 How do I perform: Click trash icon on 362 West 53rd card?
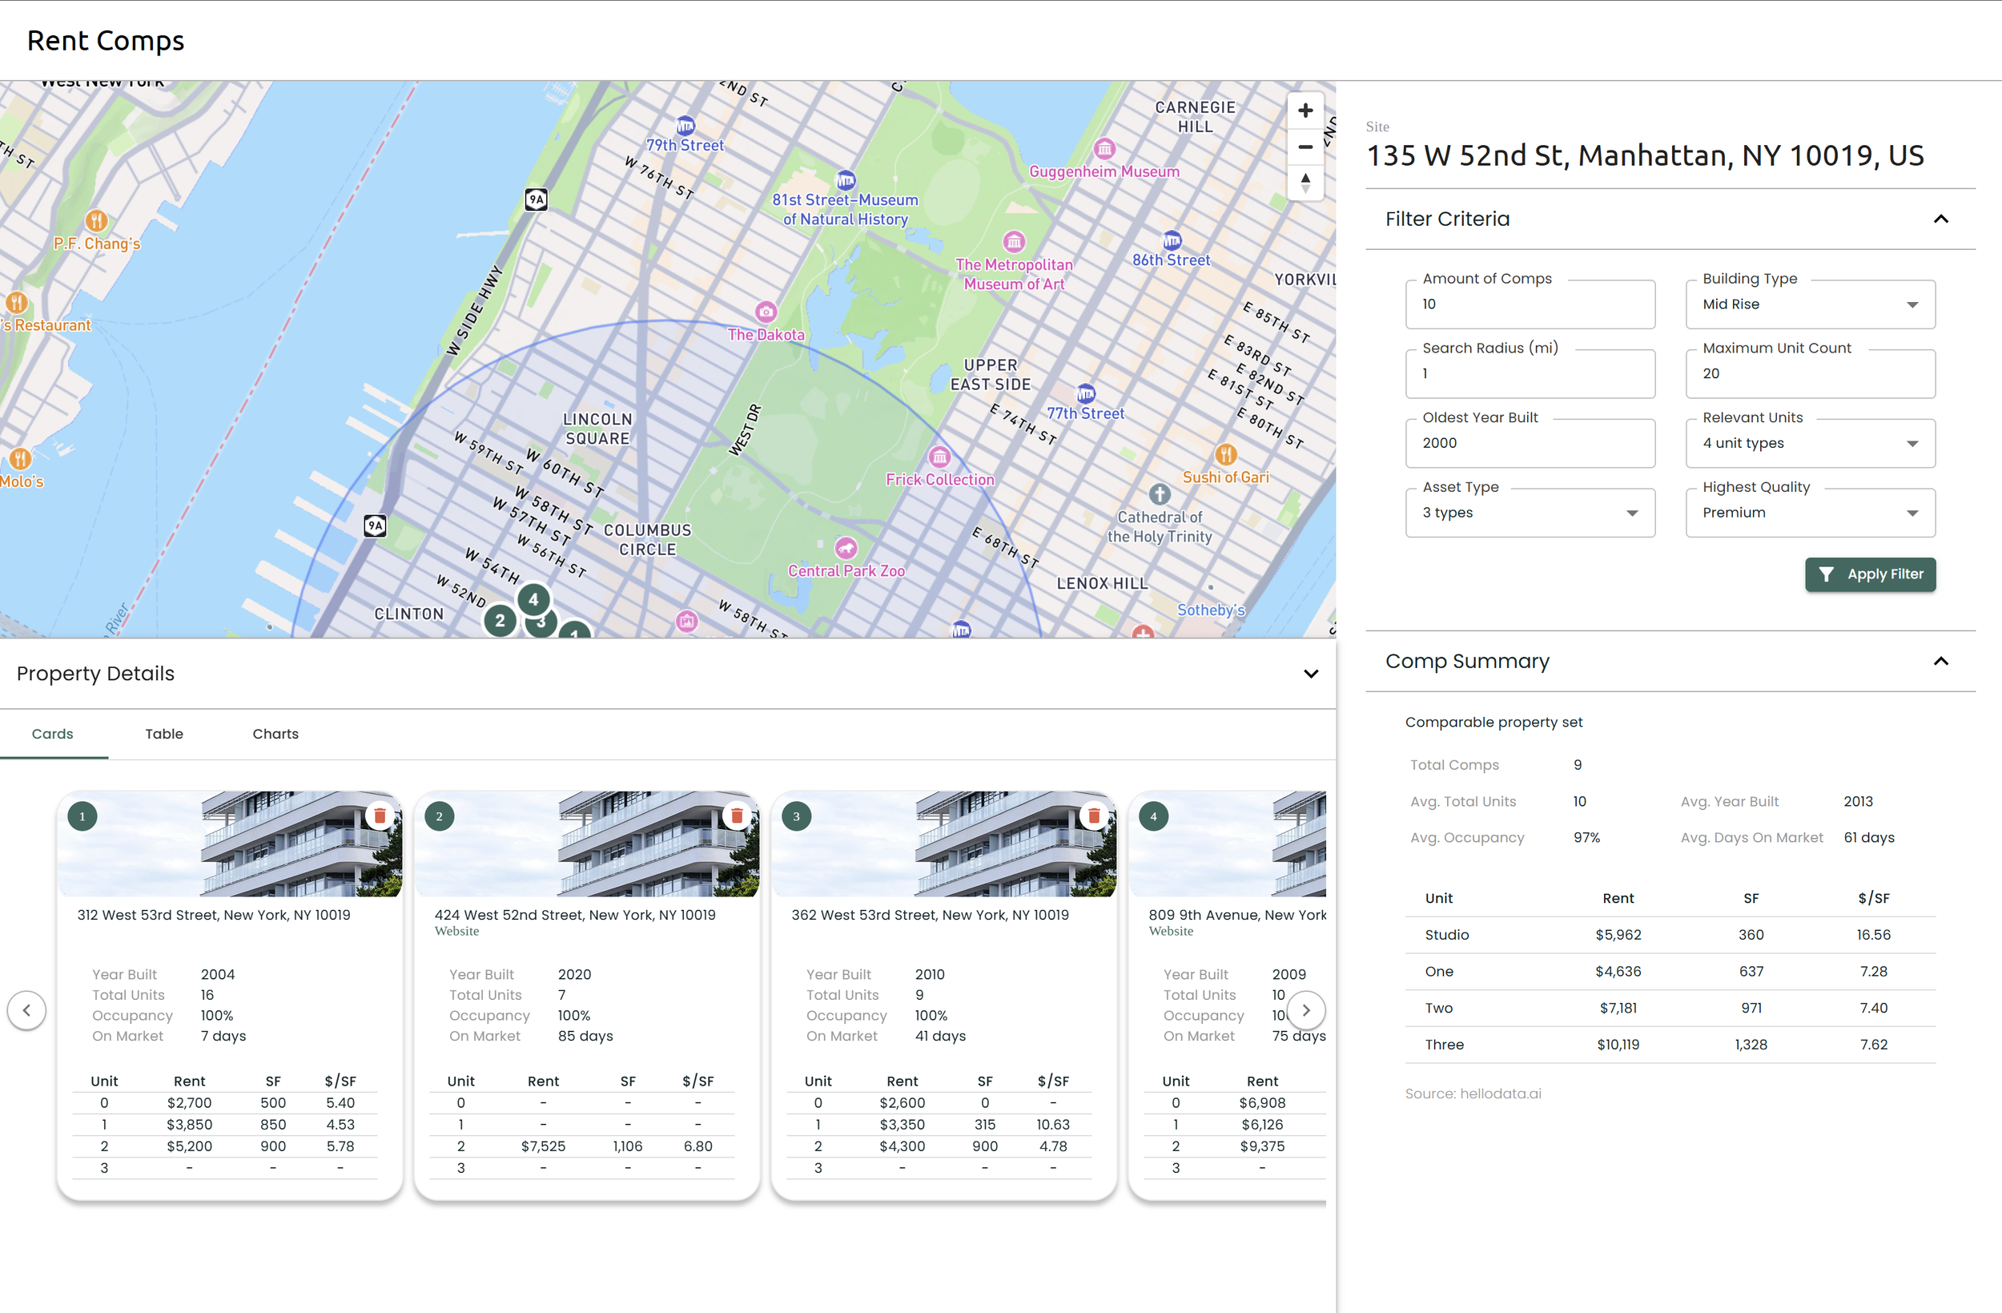[x=1094, y=816]
